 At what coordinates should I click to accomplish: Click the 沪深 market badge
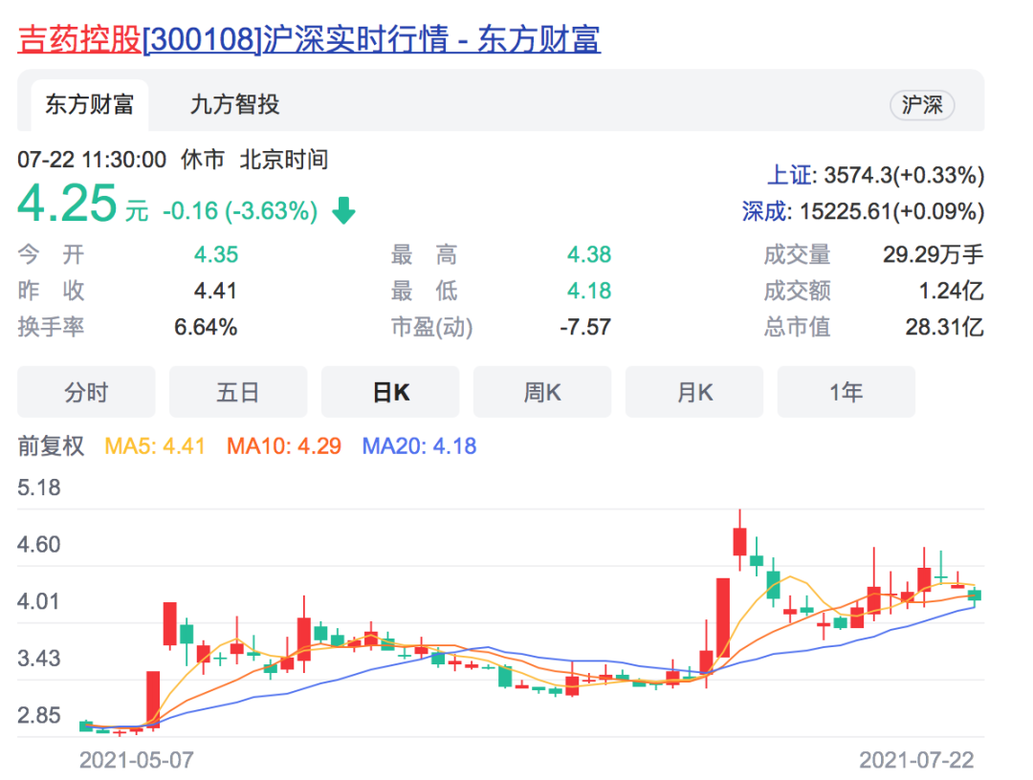pos(922,105)
